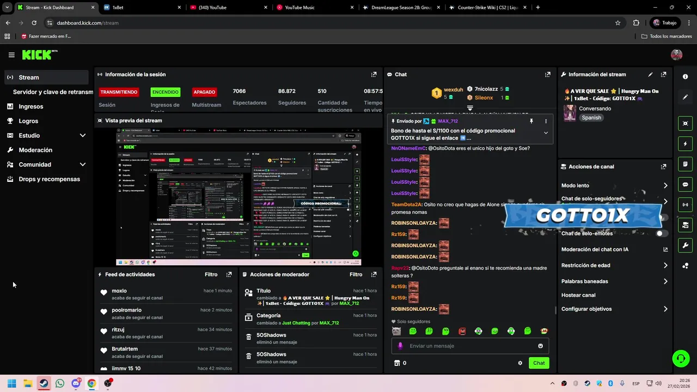Image resolution: width=697 pixels, height=392 pixels.
Task: Open Windows Start menu
Action: pos(12,383)
